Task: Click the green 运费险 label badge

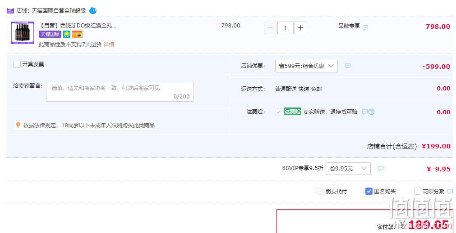Action: [x=293, y=112]
